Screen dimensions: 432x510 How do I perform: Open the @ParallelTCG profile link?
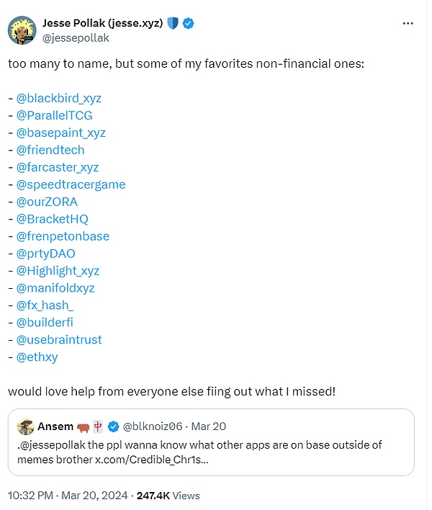(54, 115)
